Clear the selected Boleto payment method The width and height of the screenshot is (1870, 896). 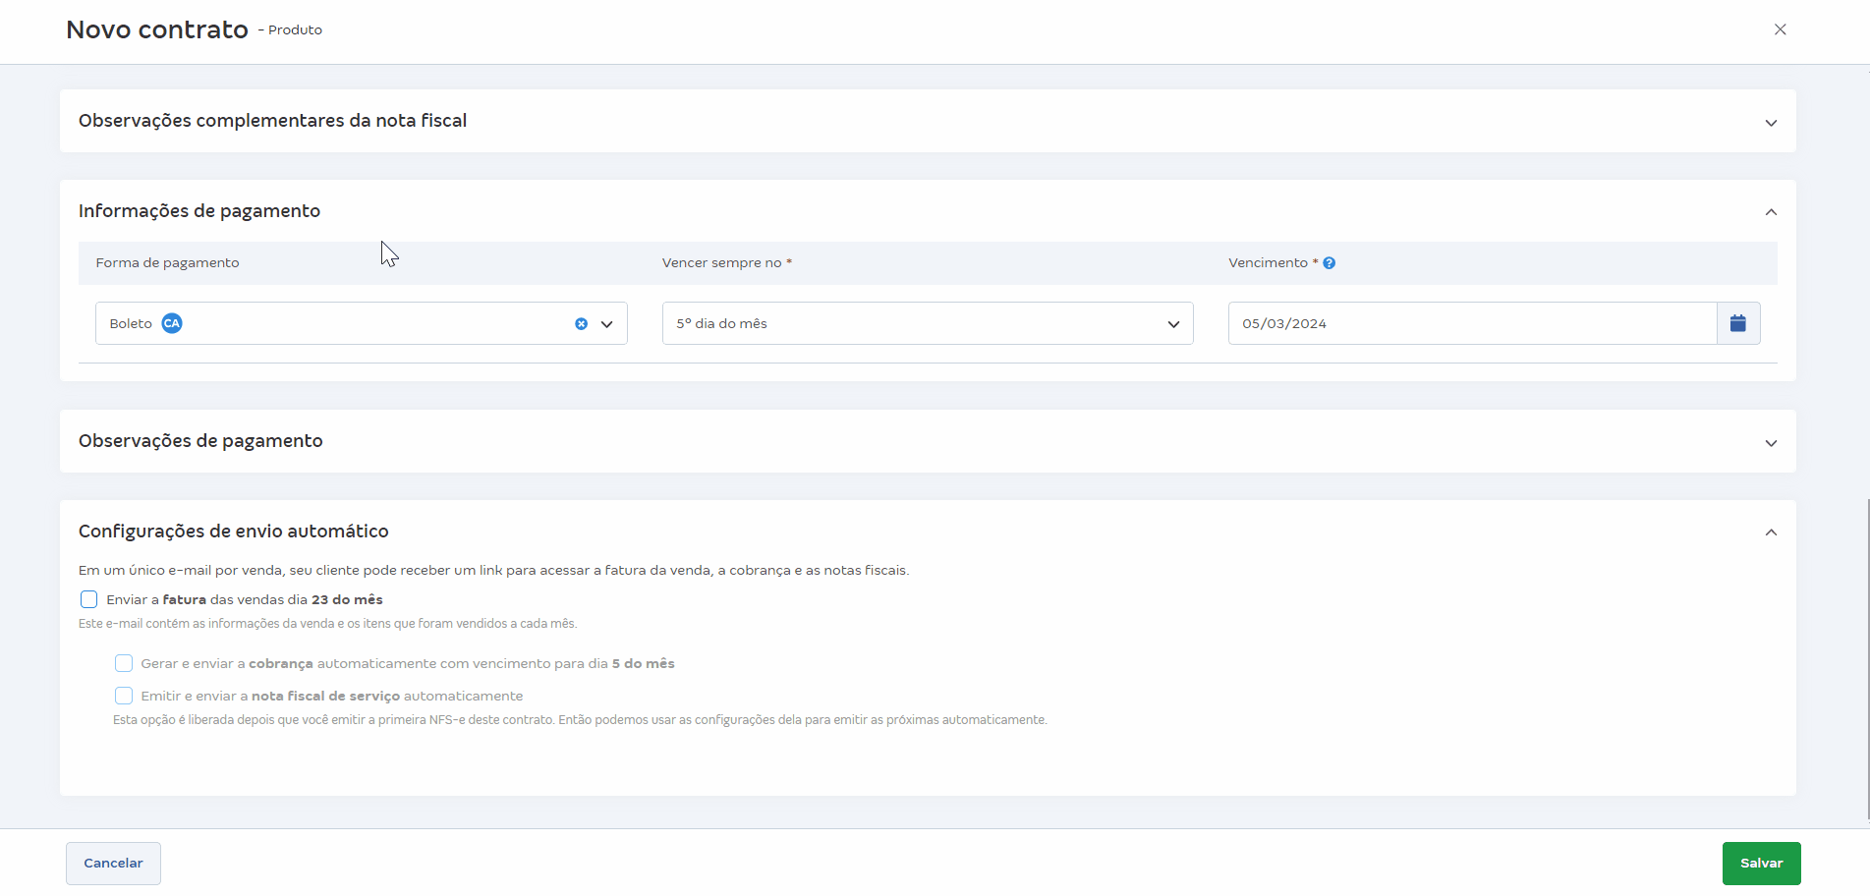tap(581, 324)
